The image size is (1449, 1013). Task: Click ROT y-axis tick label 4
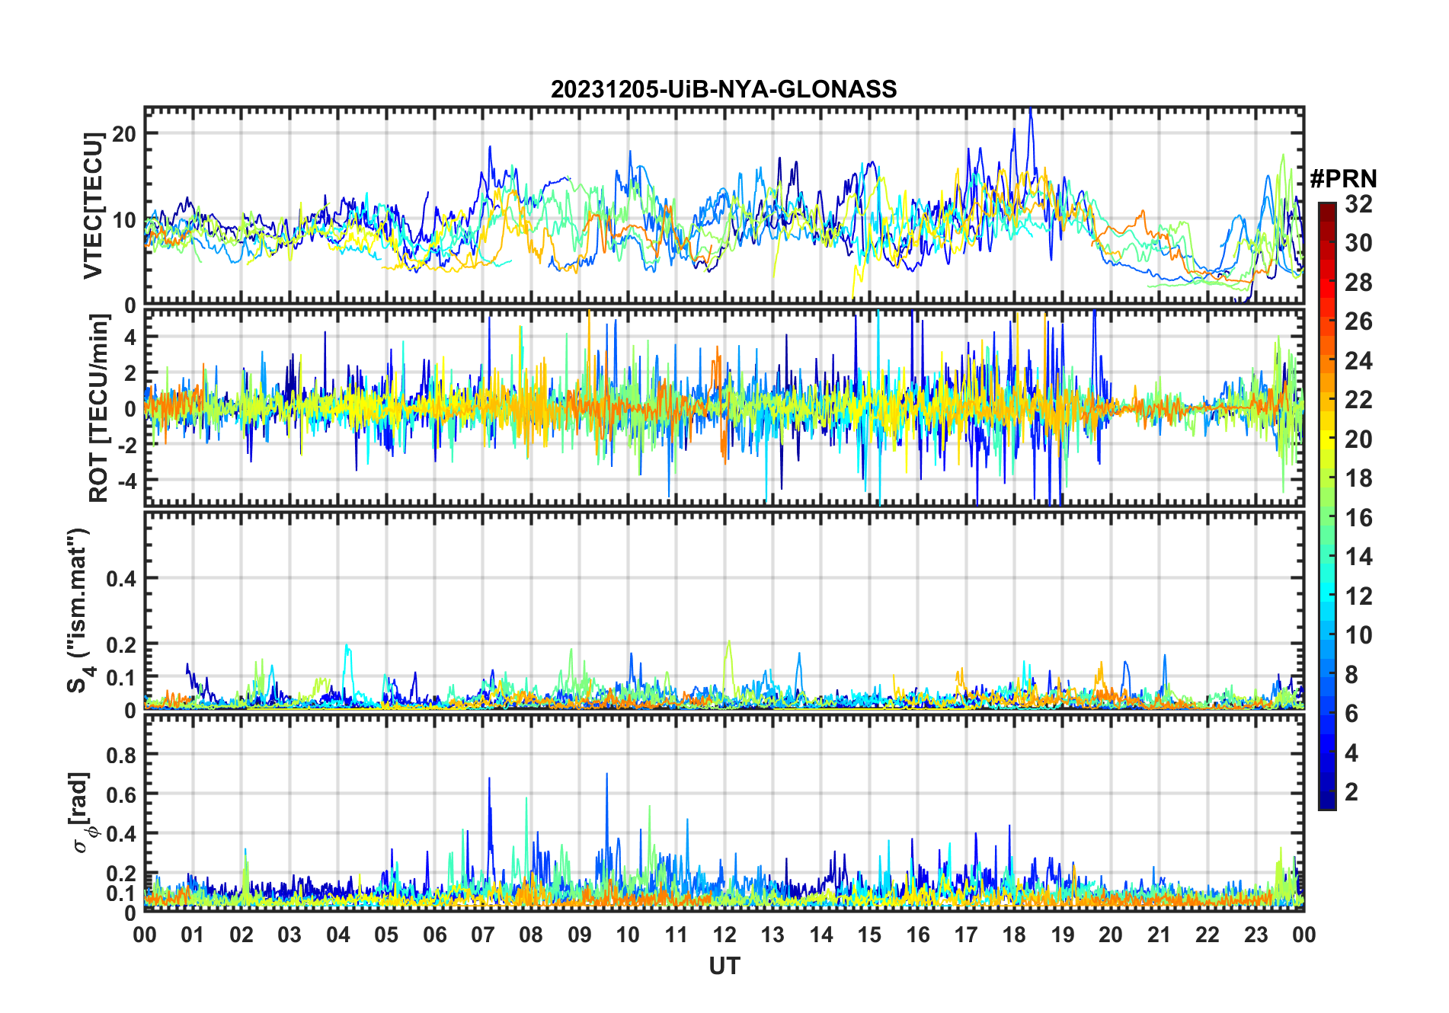pos(130,337)
